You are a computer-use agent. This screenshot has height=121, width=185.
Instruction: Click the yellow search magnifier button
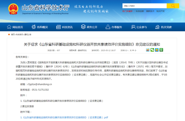[x=173, y=6]
